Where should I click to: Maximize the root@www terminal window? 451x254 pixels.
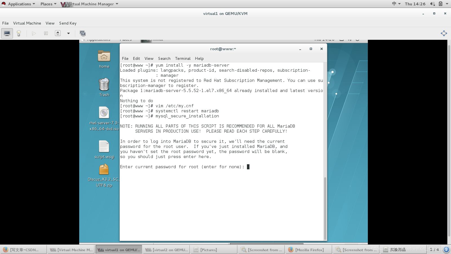311,49
